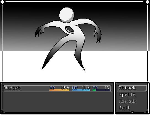Select the Attack command

pos(132,88)
